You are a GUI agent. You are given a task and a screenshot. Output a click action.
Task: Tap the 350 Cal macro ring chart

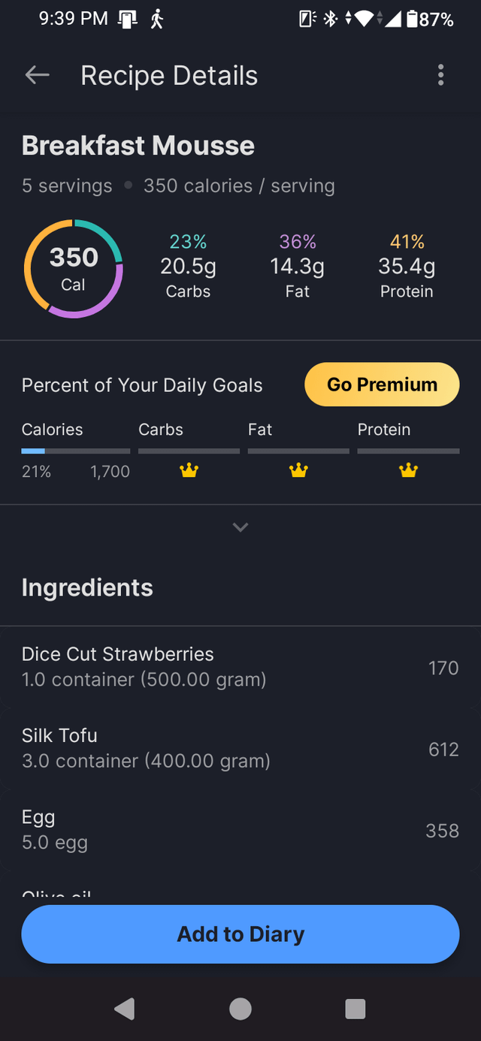click(x=73, y=269)
